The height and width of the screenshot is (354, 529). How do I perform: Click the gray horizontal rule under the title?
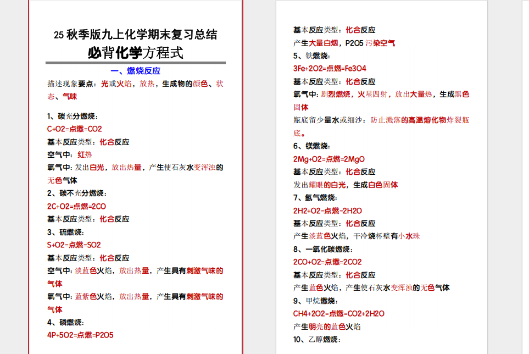[135, 63]
